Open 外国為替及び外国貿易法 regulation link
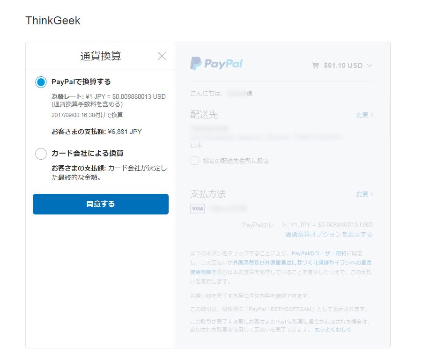Image resolution: width=423 pixels, height=354 pixels. pos(281,267)
